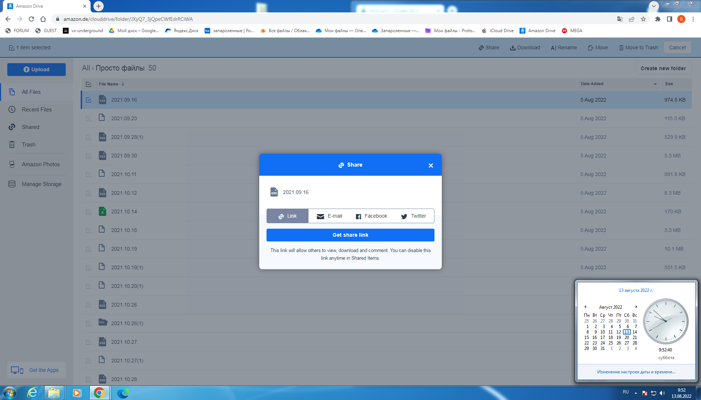Image resolution: width=701 pixels, height=400 pixels.
Task: Toggle checkbox for file 2021.09.16
Action: pos(88,100)
